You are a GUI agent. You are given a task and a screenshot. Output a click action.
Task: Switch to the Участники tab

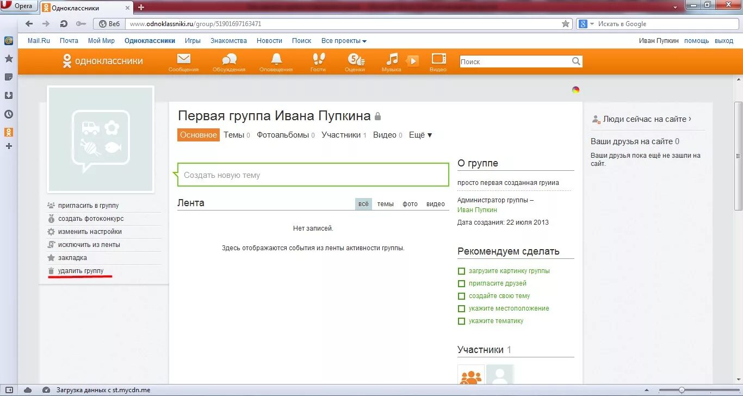(x=344, y=135)
